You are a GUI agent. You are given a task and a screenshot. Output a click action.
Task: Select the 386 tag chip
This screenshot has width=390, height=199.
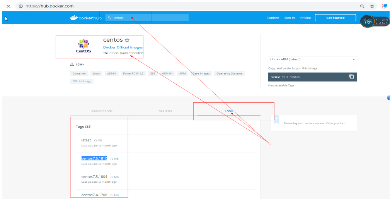(x=153, y=74)
